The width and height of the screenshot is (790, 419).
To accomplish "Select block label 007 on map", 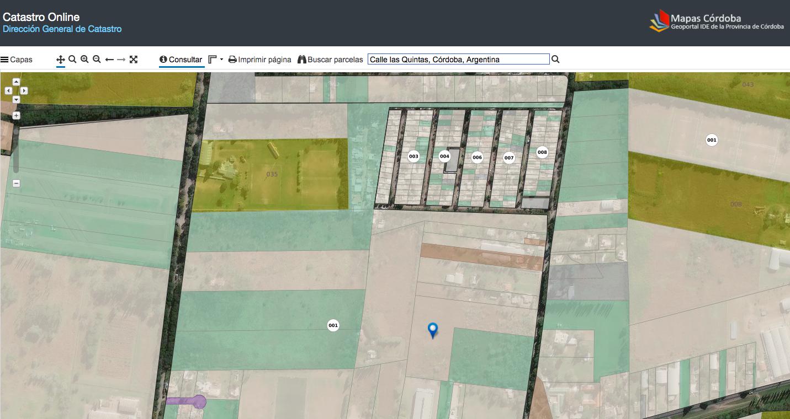I will (x=509, y=158).
